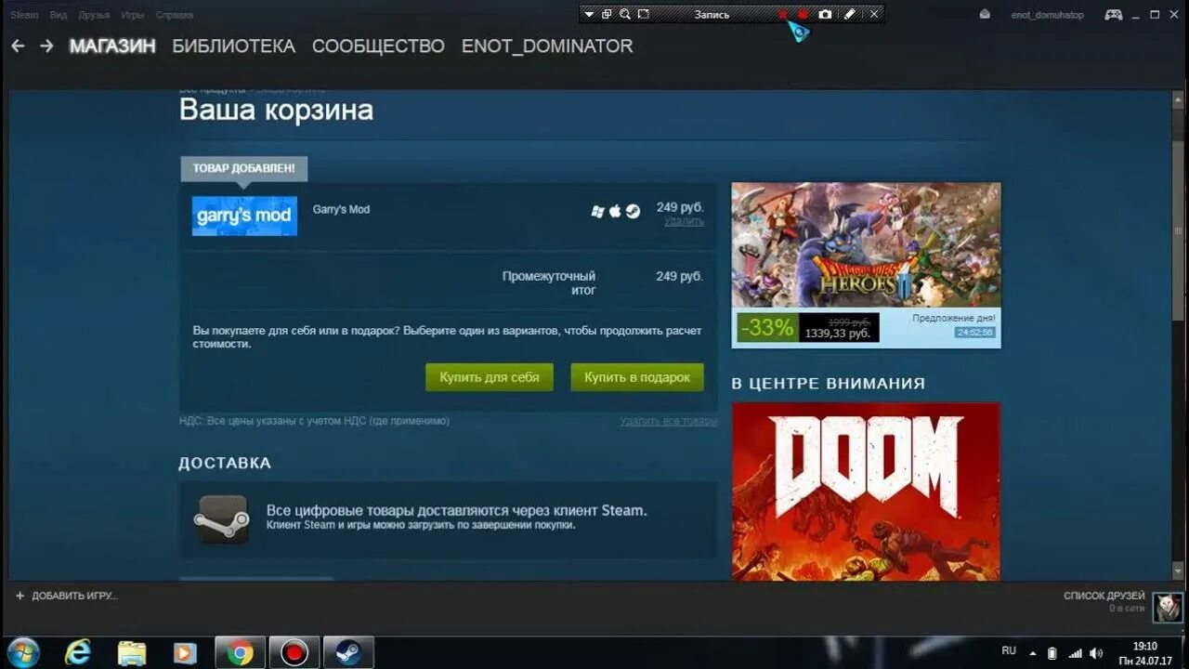Open the Steam menu
This screenshot has height=669, width=1189.
tap(24, 15)
